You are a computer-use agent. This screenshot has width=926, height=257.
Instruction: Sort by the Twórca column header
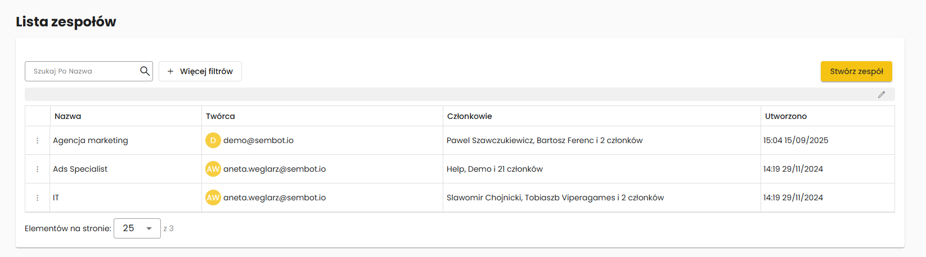point(221,116)
